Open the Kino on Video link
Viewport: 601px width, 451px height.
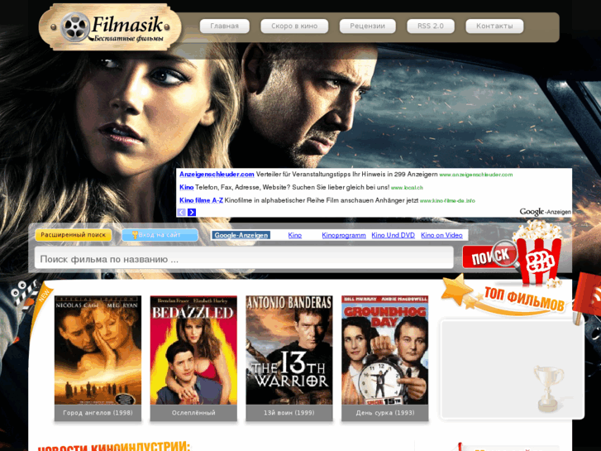(441, 235)
